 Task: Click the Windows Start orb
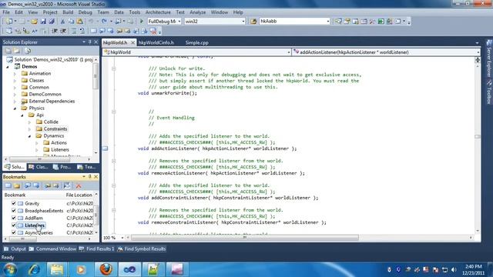click(10, 269)
